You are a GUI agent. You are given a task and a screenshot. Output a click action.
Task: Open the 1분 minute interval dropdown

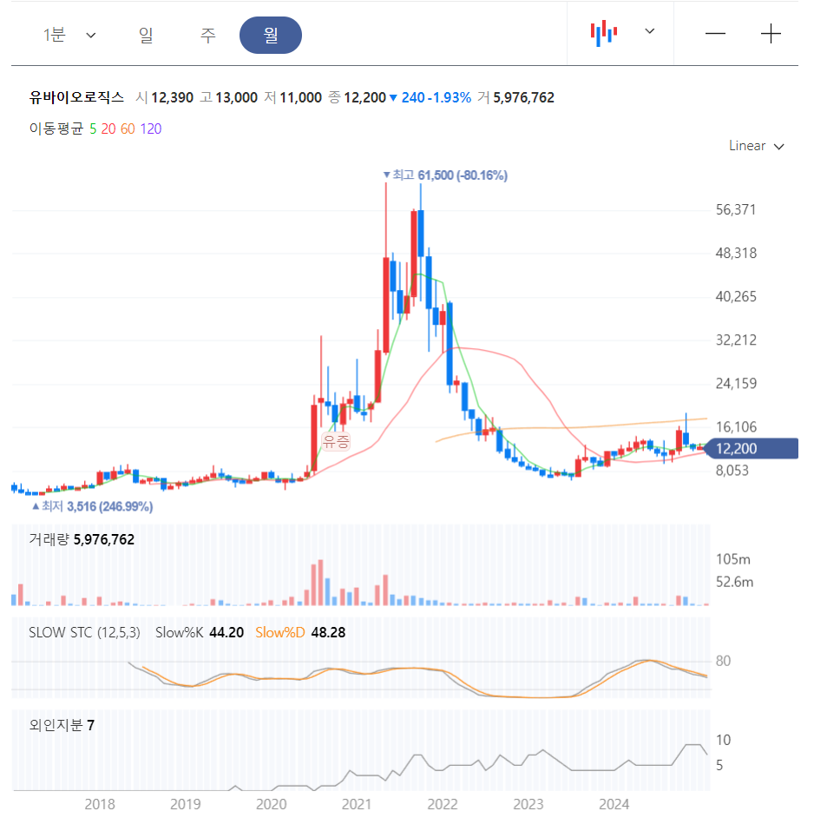click(x=69, y=35)
